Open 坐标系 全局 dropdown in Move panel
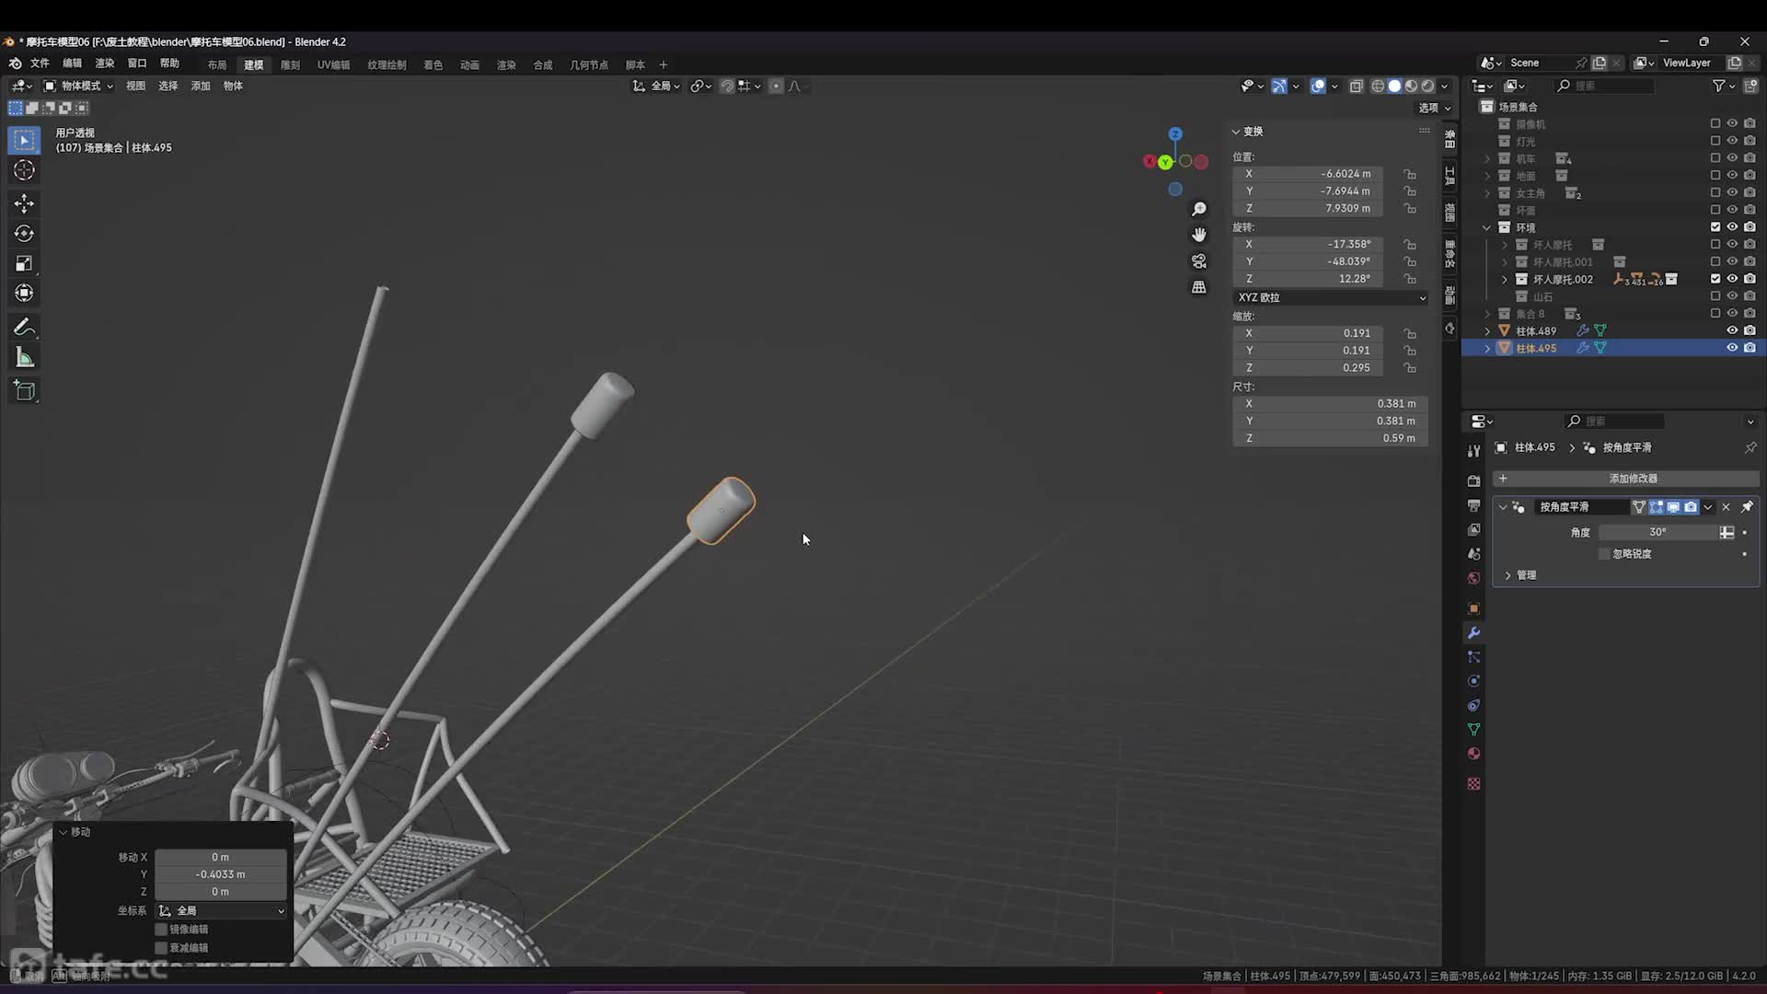The height and width of the screenshot is (994, 1767). point(221,911)
